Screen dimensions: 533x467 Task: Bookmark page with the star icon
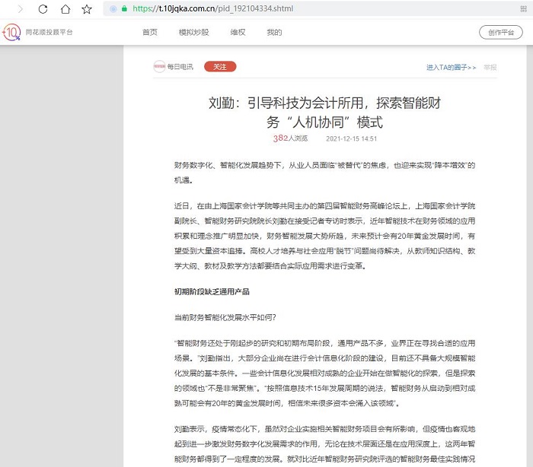point(87,9)
